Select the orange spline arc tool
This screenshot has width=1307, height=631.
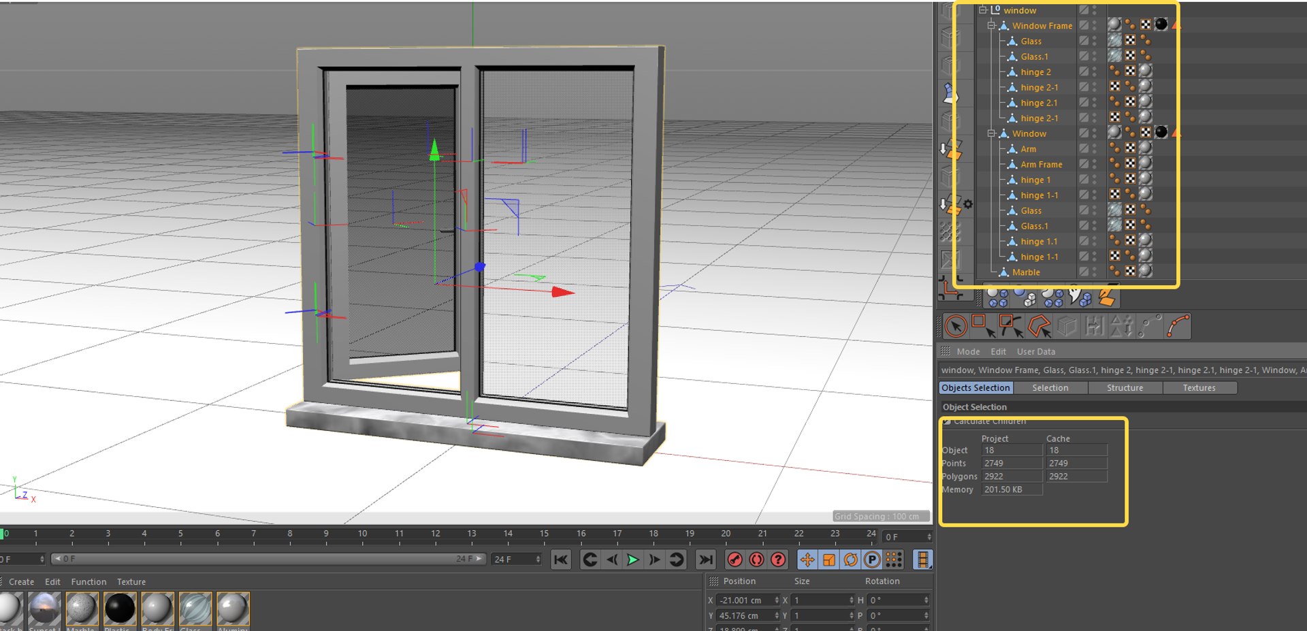[x=1178, y=326]
